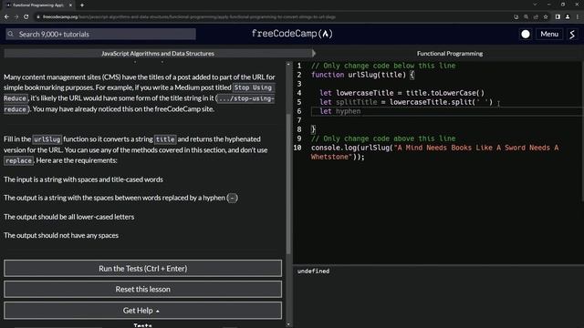Open JavaScript Algorithms and Data Structures breadcrumb
The height and width of the screenshot is (328, 584).
[158, 53]
